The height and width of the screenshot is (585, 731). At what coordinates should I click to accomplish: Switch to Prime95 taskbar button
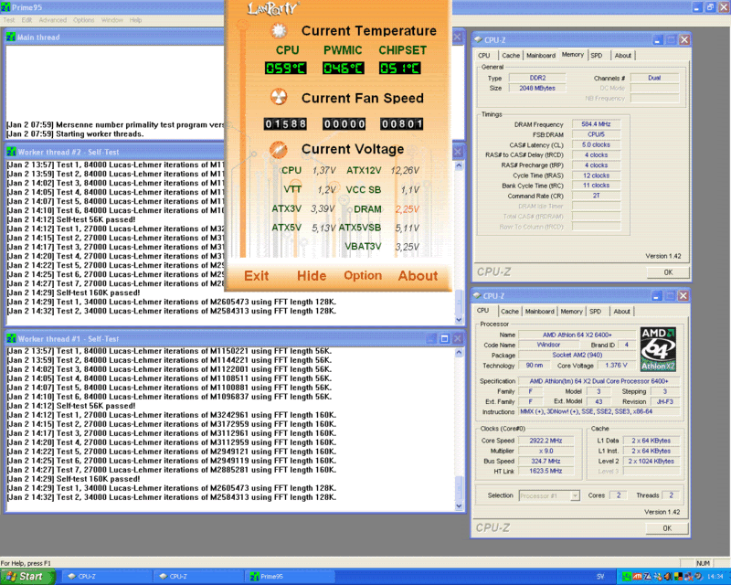coord(290,577)
